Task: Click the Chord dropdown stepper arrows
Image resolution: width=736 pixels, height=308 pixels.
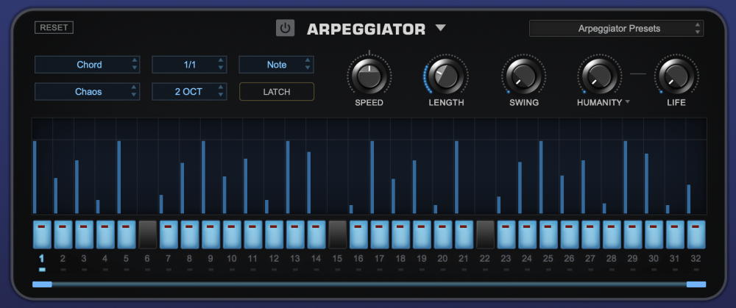Action: [x=135, y=65]
